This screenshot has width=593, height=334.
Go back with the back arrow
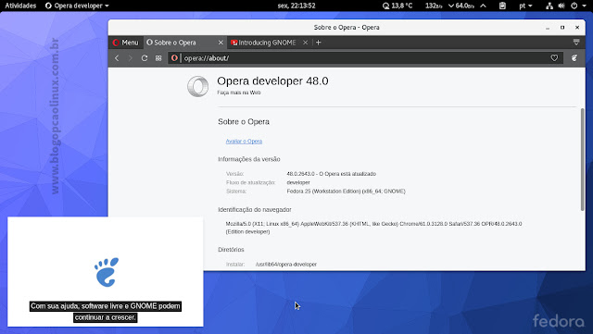[117, 58]
